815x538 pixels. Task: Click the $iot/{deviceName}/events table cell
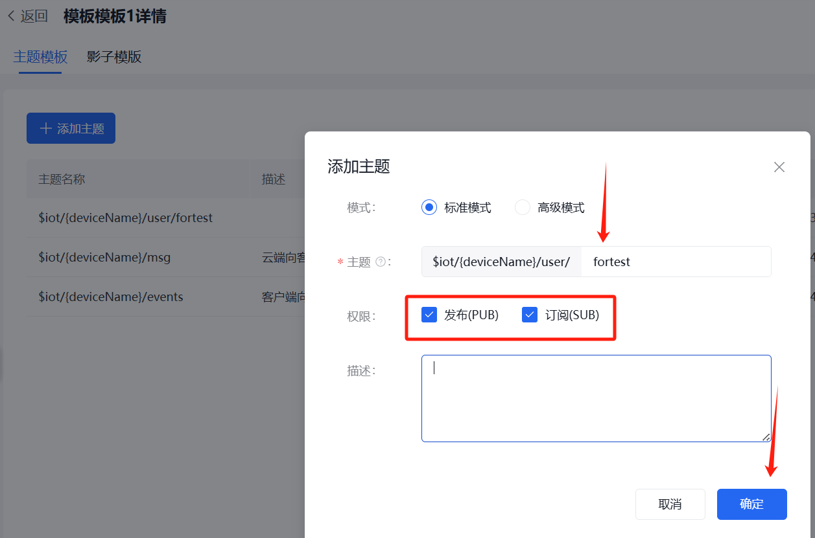click(139, 297)
